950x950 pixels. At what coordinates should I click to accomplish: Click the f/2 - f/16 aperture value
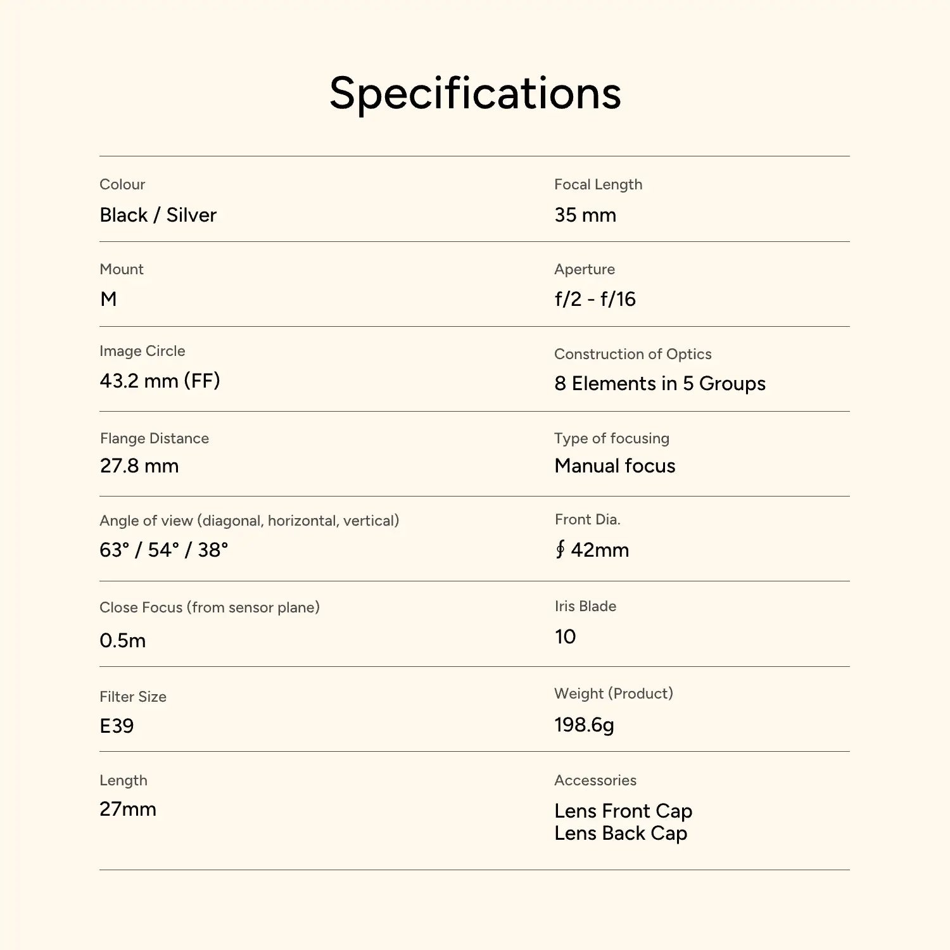click(595, 299)
